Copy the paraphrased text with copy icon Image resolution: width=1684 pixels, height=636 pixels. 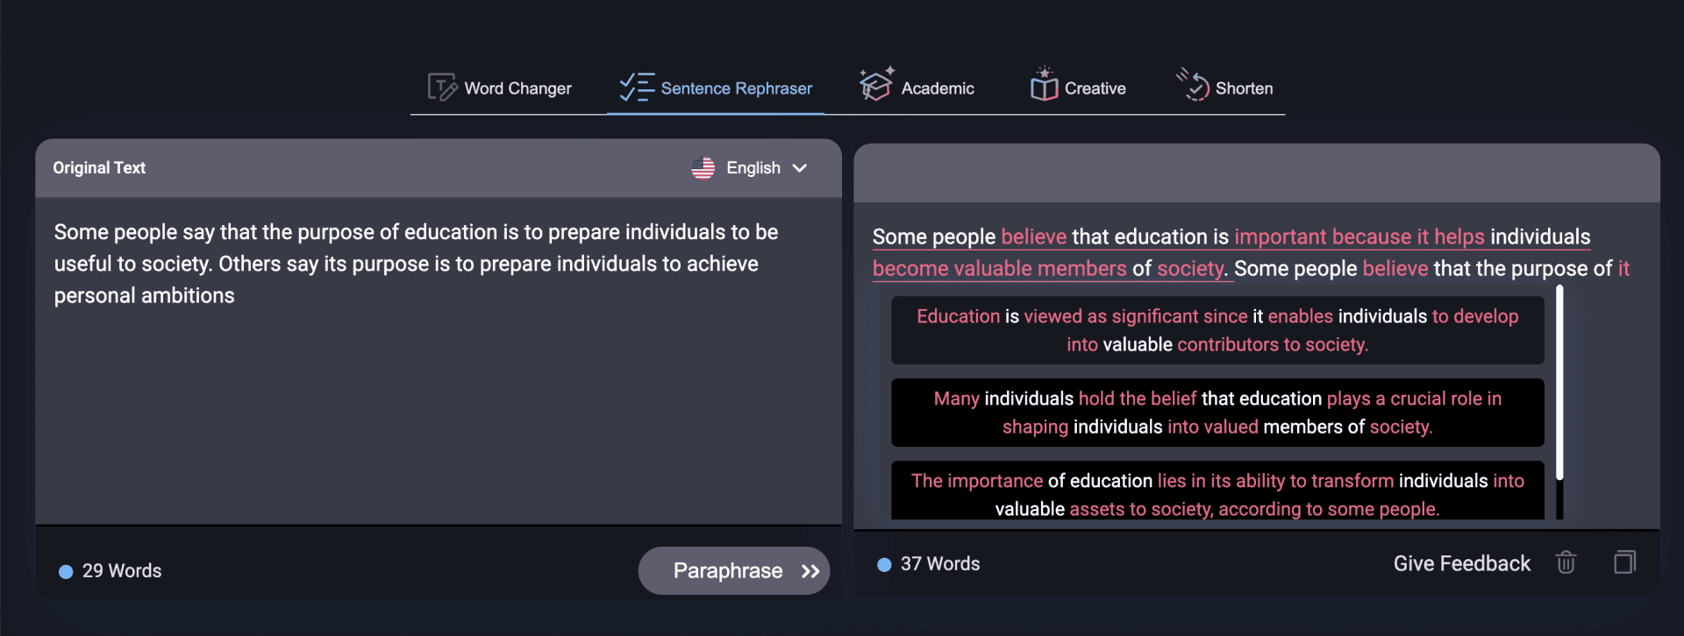point(1624,562)
